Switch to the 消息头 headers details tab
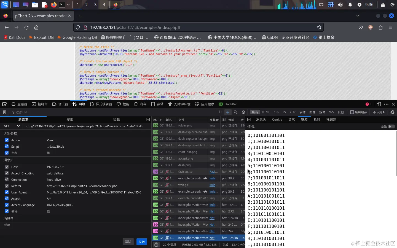 (x=261, y=120)
